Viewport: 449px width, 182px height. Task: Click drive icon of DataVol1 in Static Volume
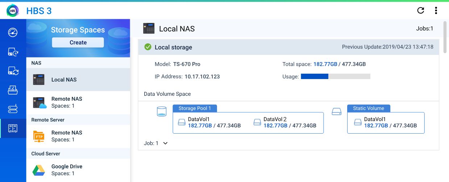click(x=358, y=122)
